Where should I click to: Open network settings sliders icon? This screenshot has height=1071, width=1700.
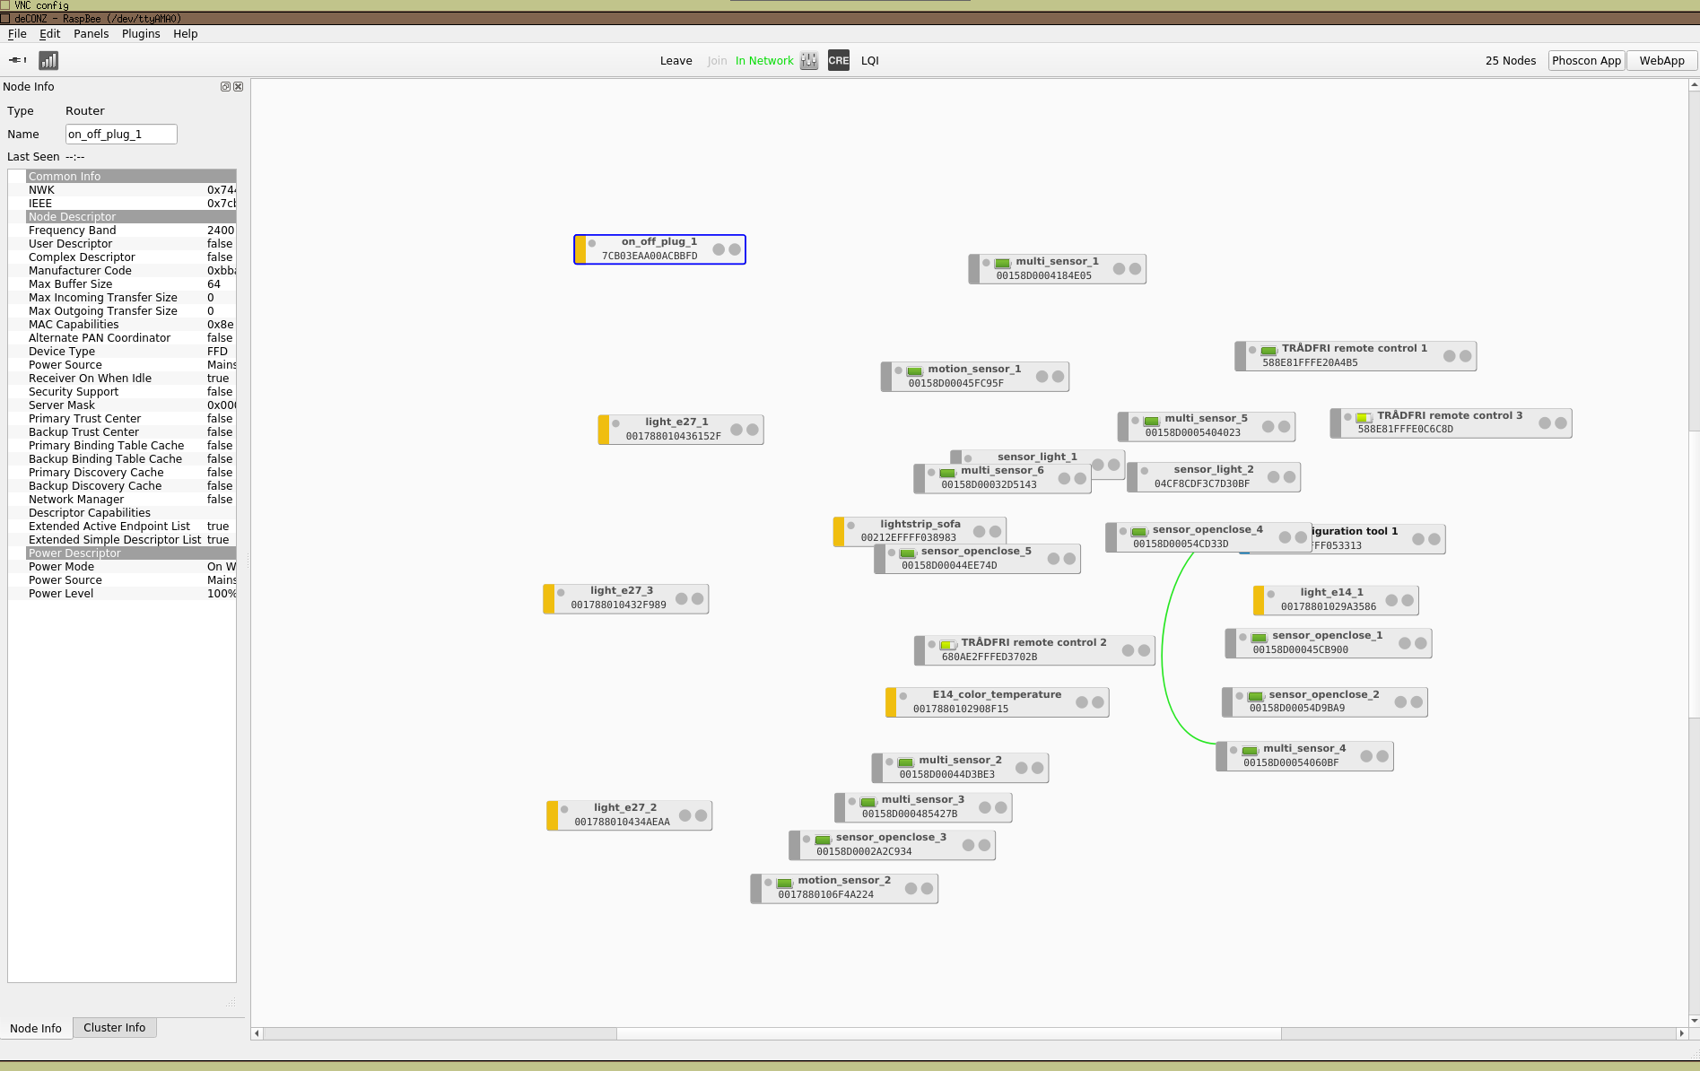(809, 60)
